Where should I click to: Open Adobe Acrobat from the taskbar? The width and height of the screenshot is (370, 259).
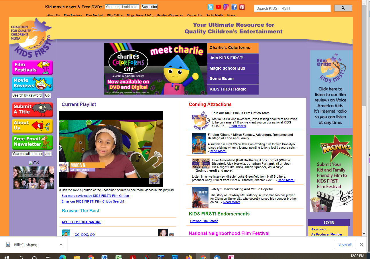133,257
